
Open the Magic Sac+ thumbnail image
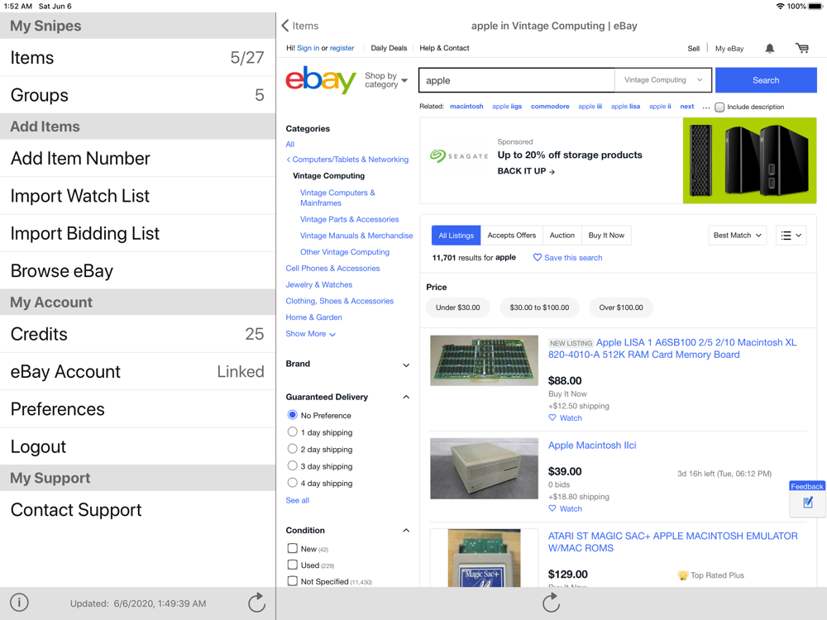click(484, 558)
